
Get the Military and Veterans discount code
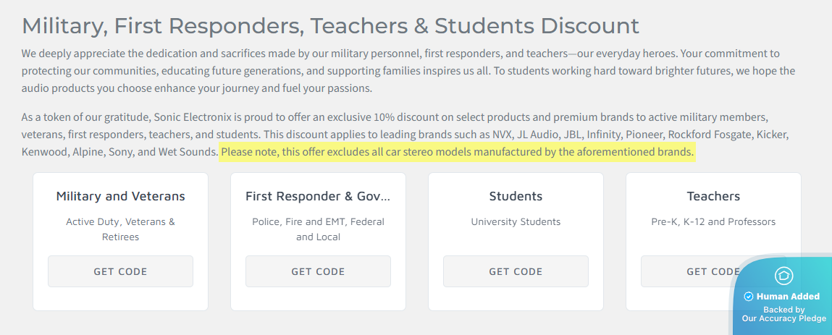(120, 271)
